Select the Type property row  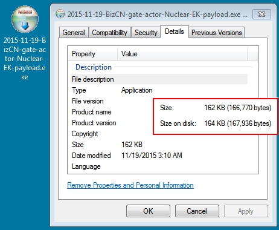click(159, 90)
